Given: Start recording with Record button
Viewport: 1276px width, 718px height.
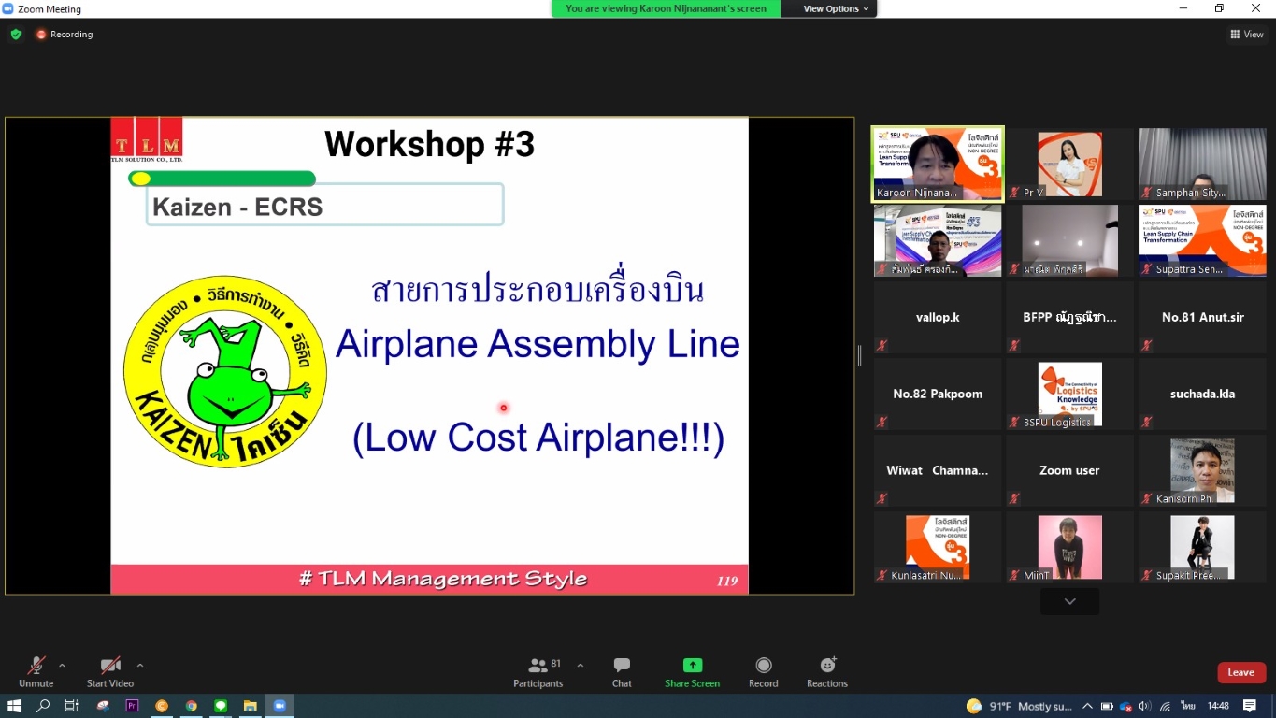Looking at the screenshot, I should click(x=764, y=671).
